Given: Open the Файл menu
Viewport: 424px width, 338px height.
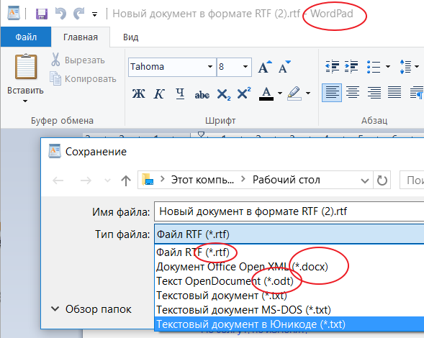Looking at the screenshot, I should click(26, 37).
